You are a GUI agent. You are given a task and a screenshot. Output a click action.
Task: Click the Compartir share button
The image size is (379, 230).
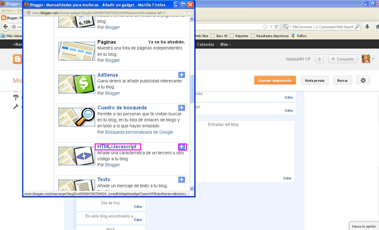point(343,59)
